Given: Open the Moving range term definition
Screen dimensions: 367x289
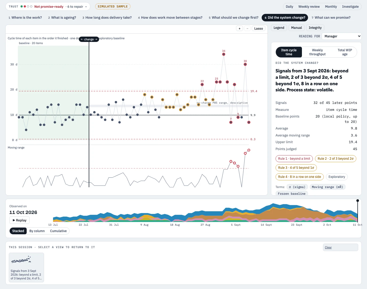Looking at the screenshot, I should click(x=327, y=187).
